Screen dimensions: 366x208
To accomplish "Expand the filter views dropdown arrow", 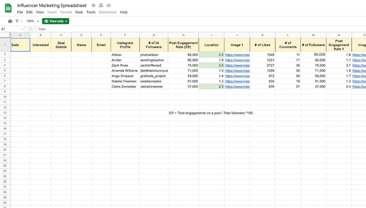I will pyautogui.click(x=22, y=21).
